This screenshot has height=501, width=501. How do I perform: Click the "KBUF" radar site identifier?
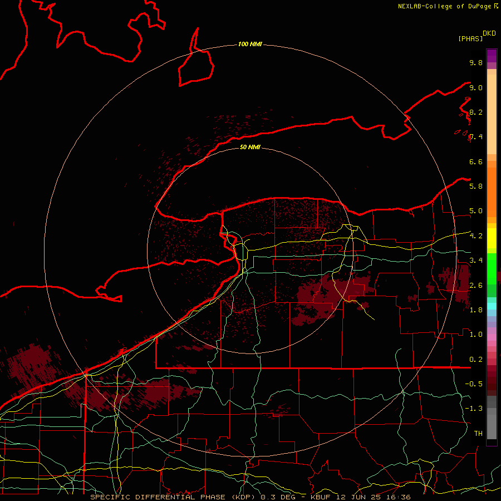tap(321, 497)
